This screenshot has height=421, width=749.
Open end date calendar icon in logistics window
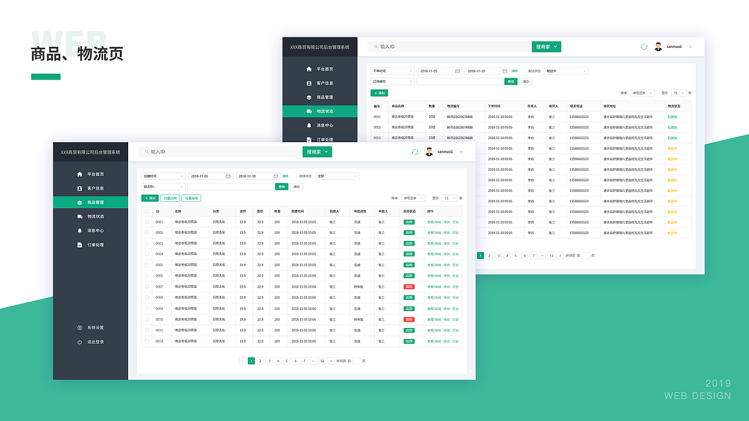click(x=505, y=71)
